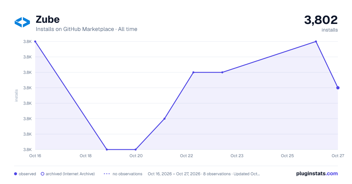Click the dashed 'no observations' legend line
Viewport: 352px width, 184px height.
point(107,174)
